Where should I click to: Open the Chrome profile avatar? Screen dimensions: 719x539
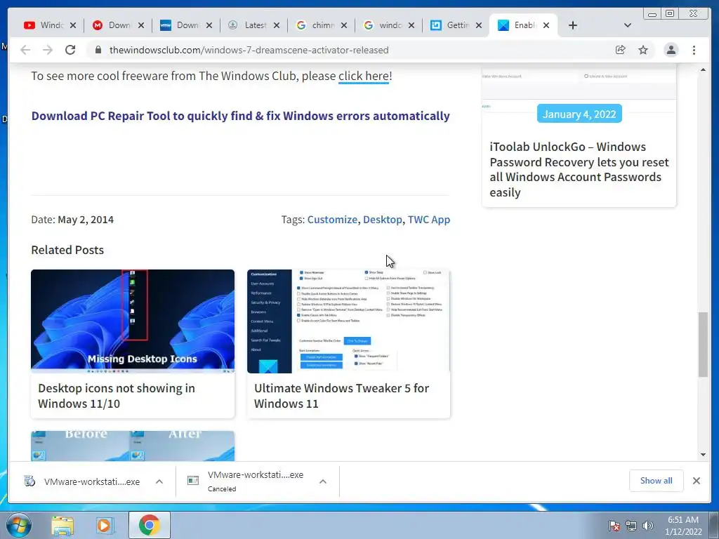671,50
